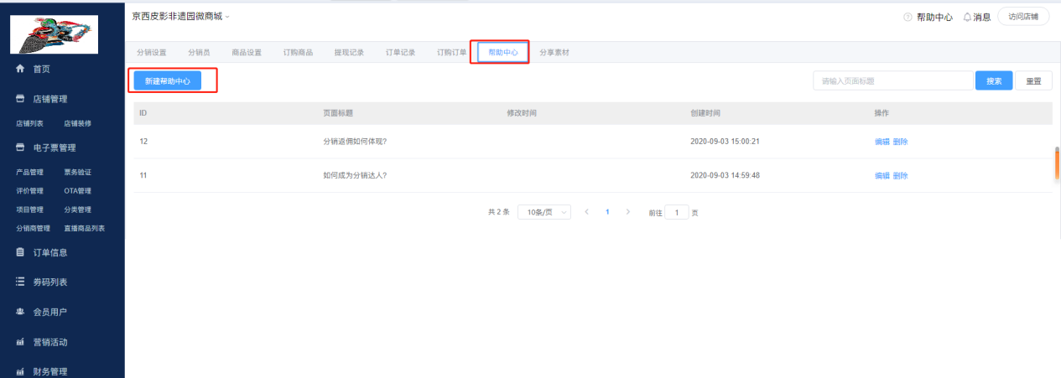The height and width of the screenshot is (378, 1061).
Task: Open the 10条/页 page size dropdown
Action: (544, 212)
